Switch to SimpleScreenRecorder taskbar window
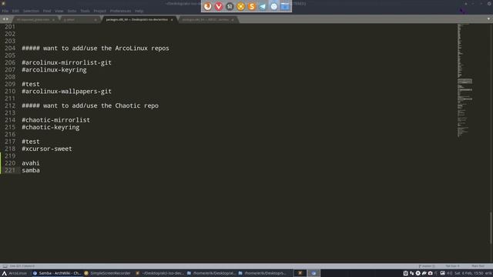Screen dimensions: 493x277 point(107,273)
